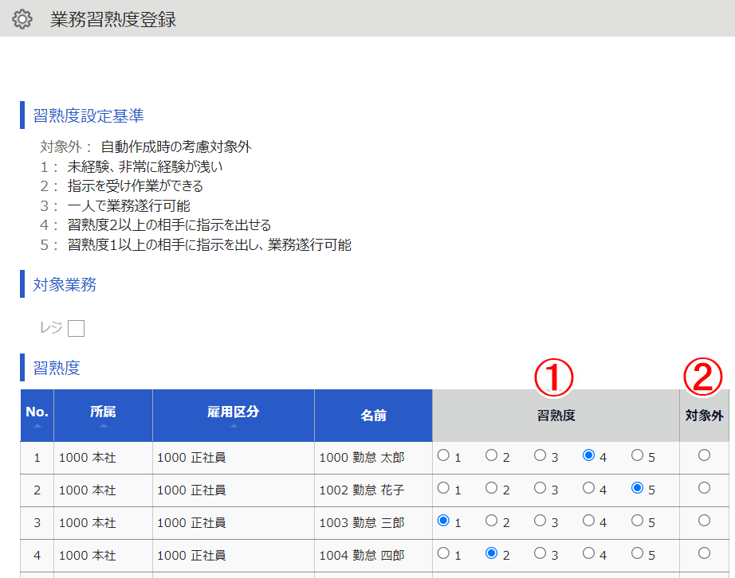Set 勤怠 花子 proficiency to 1
This screenshot has width=735, height=578.
[x=443, y=488]
